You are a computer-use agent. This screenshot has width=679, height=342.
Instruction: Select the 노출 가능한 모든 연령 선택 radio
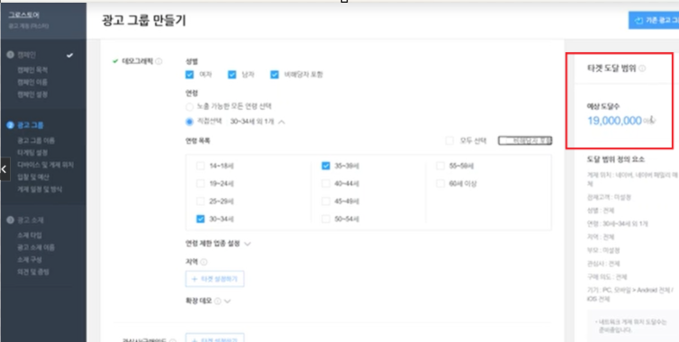[x=189, y=106]
